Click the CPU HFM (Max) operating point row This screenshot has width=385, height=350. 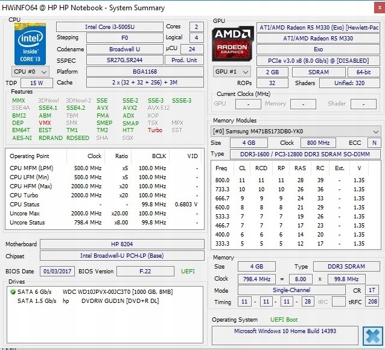point(104,186)
